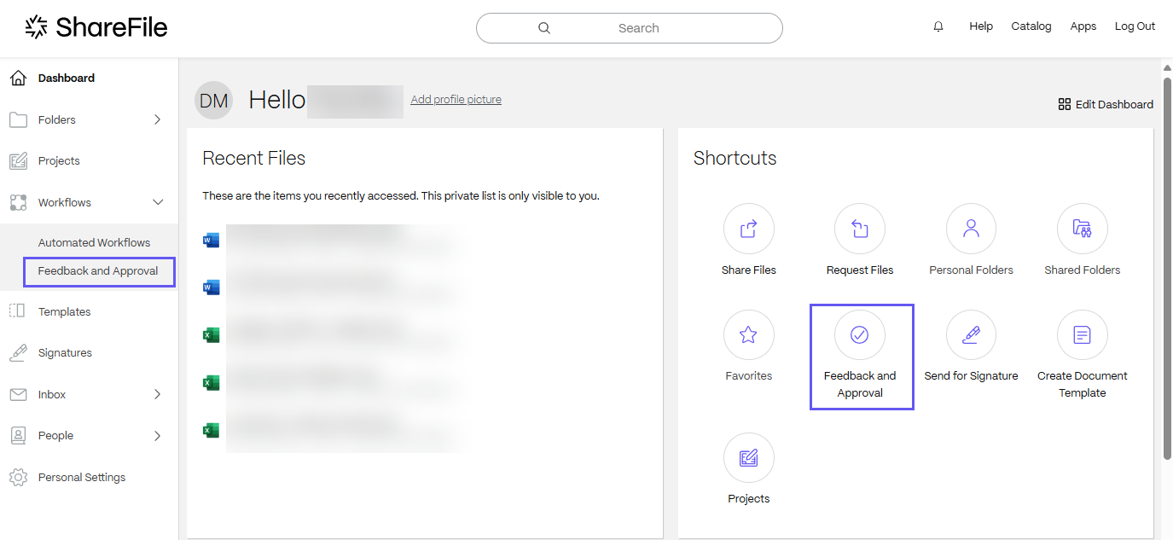The image size is (1173, 540).
Task: Click the Personal Settings gear icon
Action: 18,477
